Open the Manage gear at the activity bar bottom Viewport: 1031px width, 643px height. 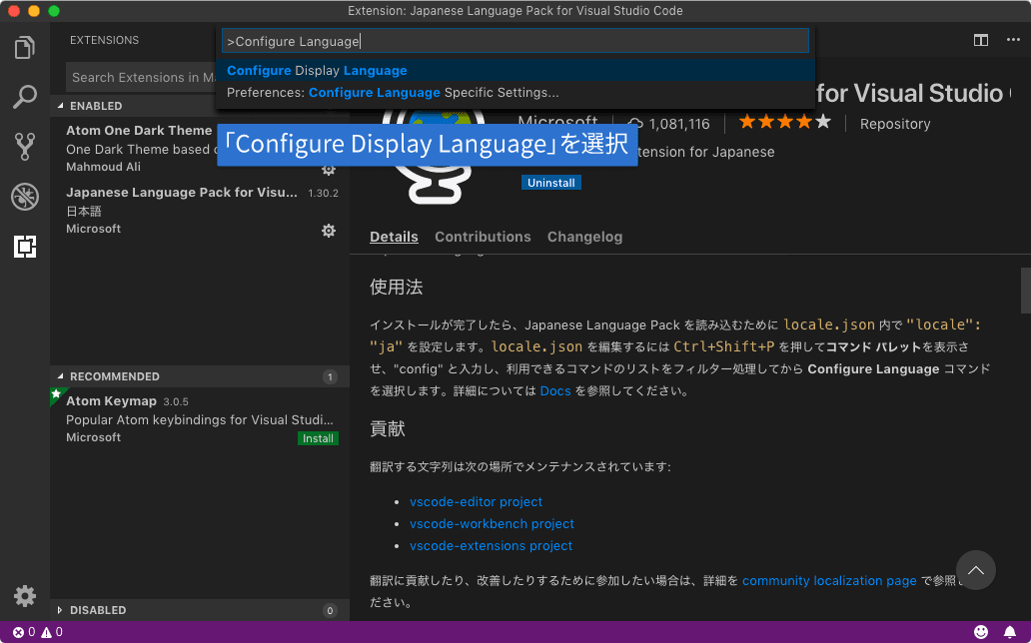point(24,596)
